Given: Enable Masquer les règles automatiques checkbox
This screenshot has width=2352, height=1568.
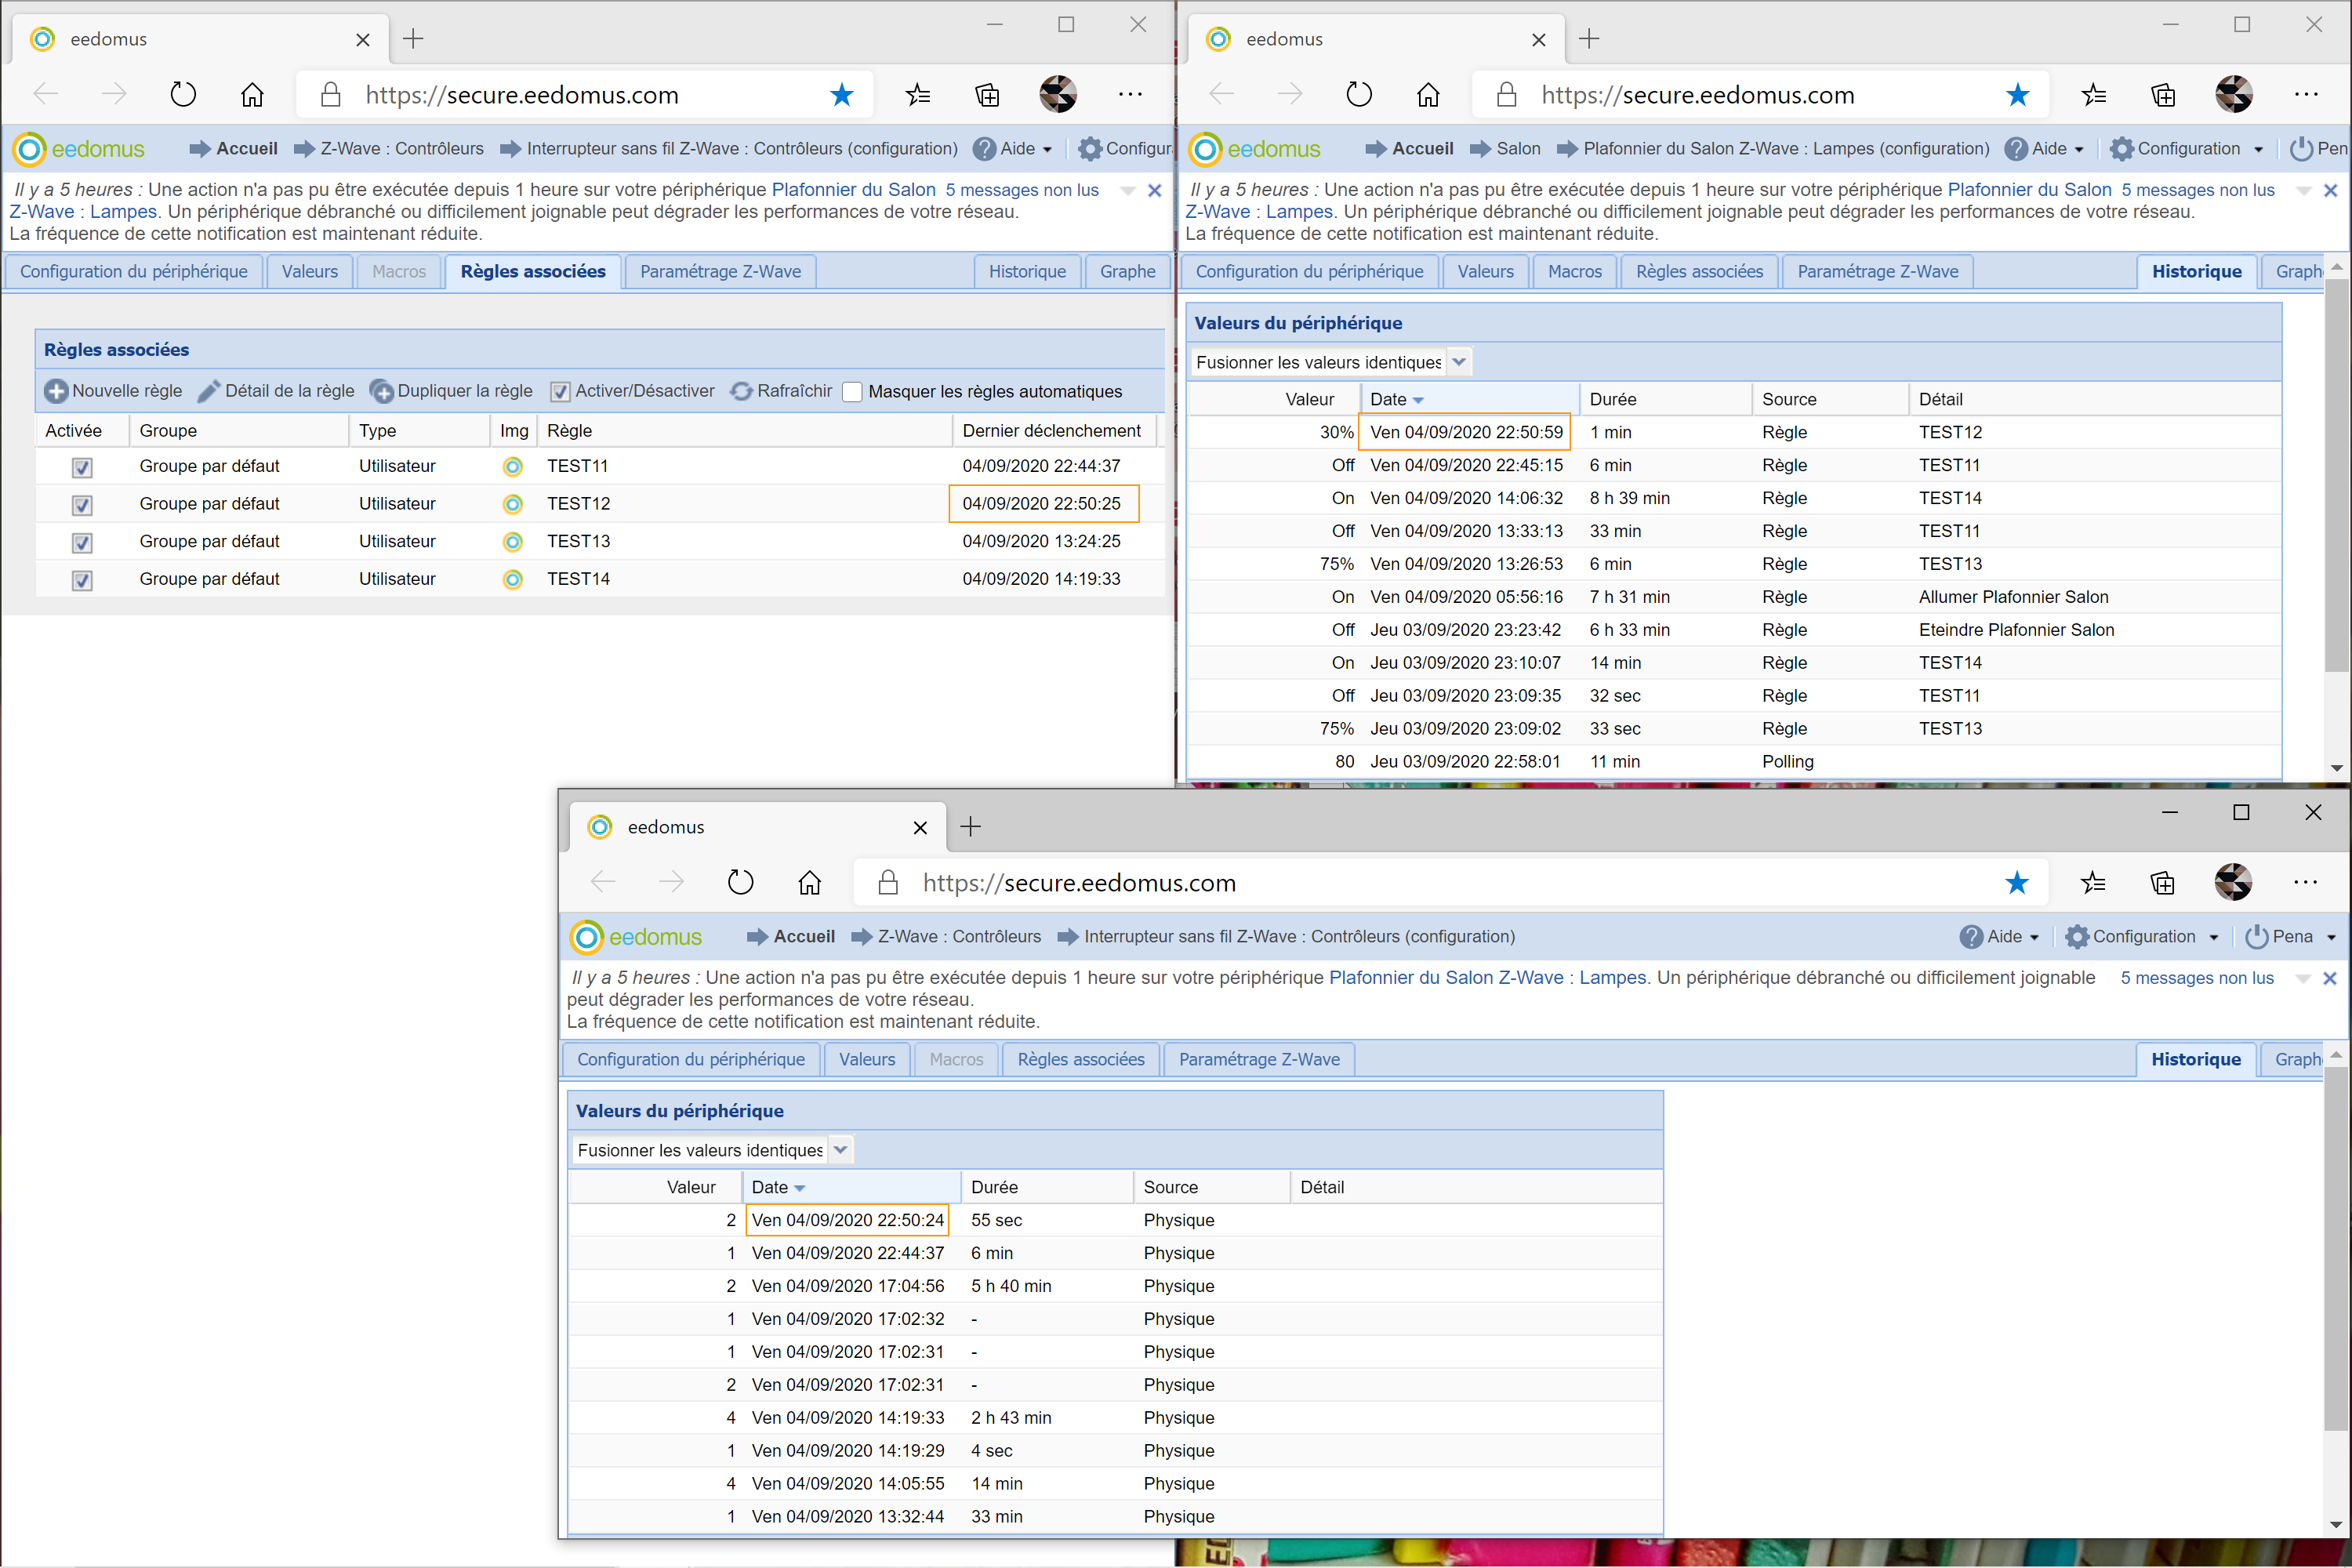Looking at the screenshot, I should (852, 392).
